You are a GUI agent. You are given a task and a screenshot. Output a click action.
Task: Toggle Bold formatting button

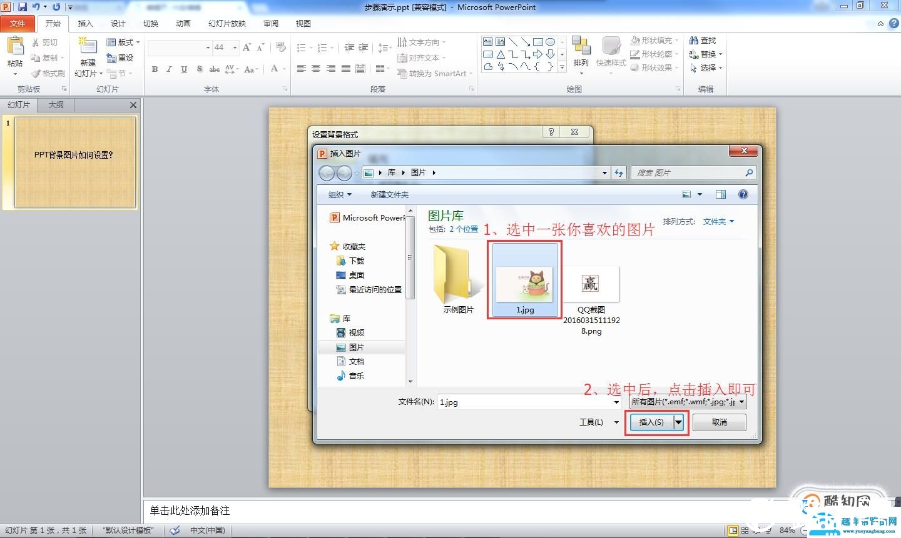[x=155, y=69]
